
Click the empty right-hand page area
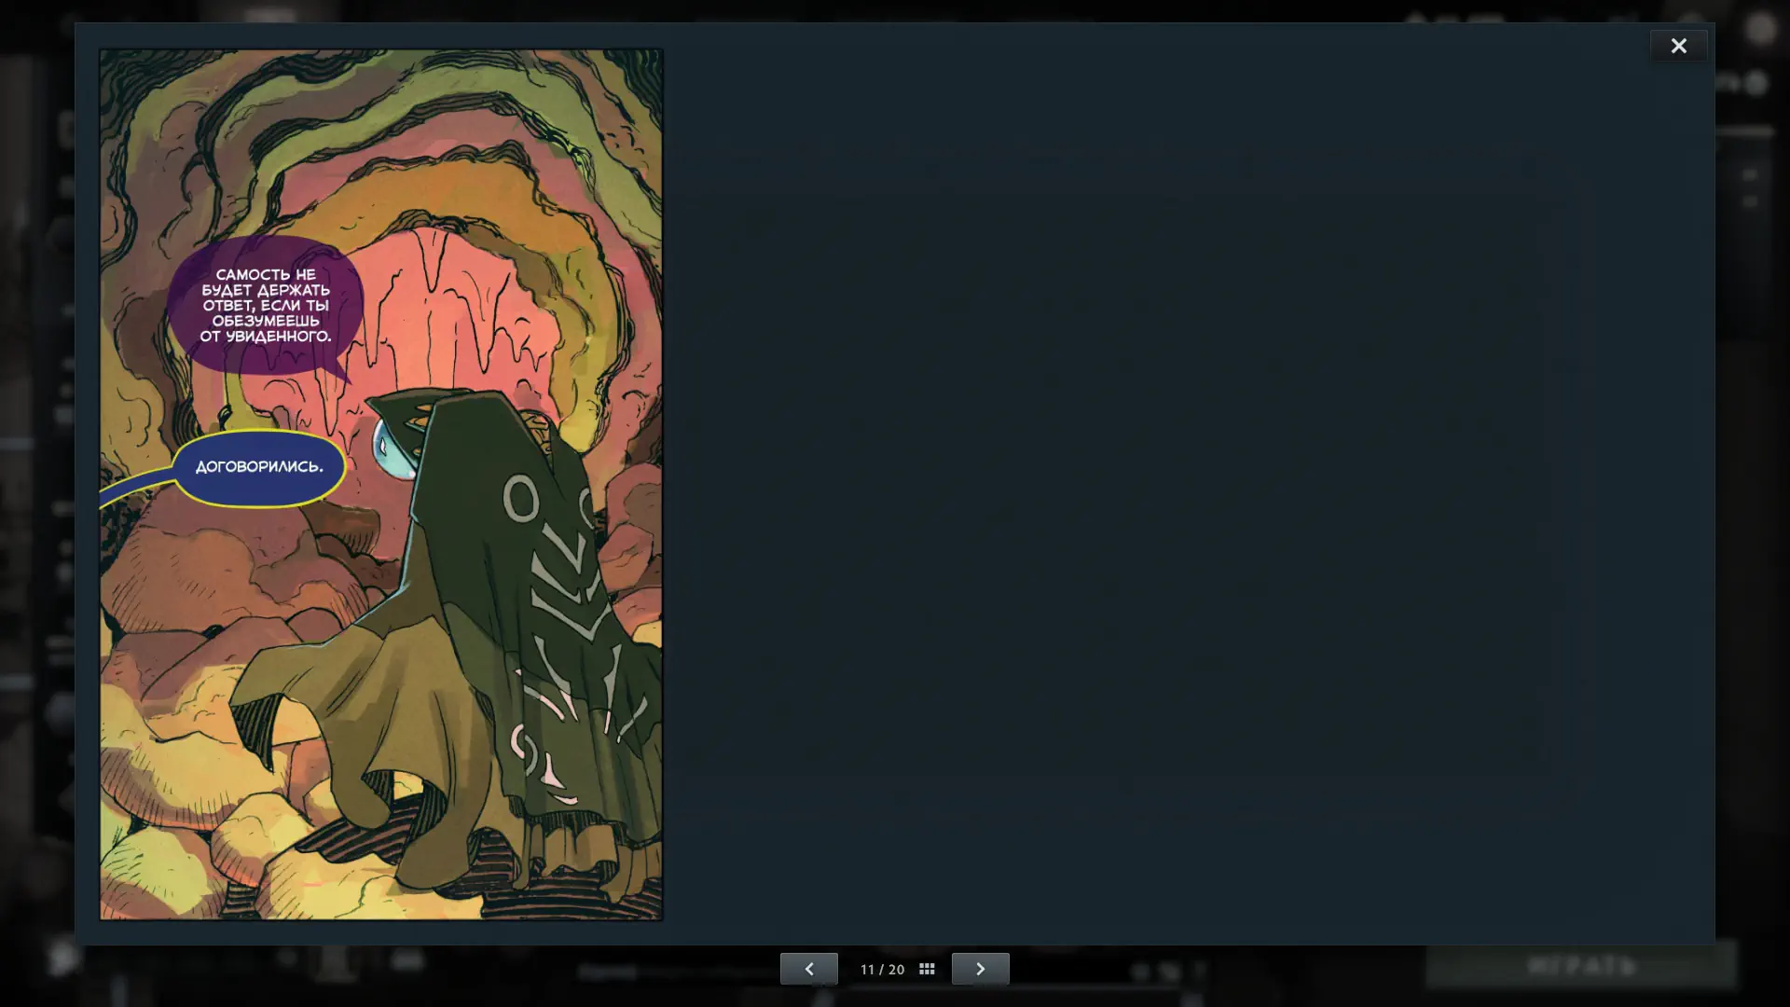(x=1184, y=485)
